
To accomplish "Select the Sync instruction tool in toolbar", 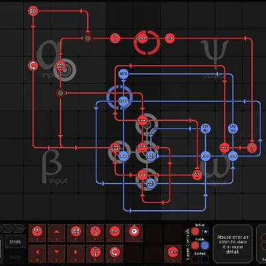I will pos(114,232).
